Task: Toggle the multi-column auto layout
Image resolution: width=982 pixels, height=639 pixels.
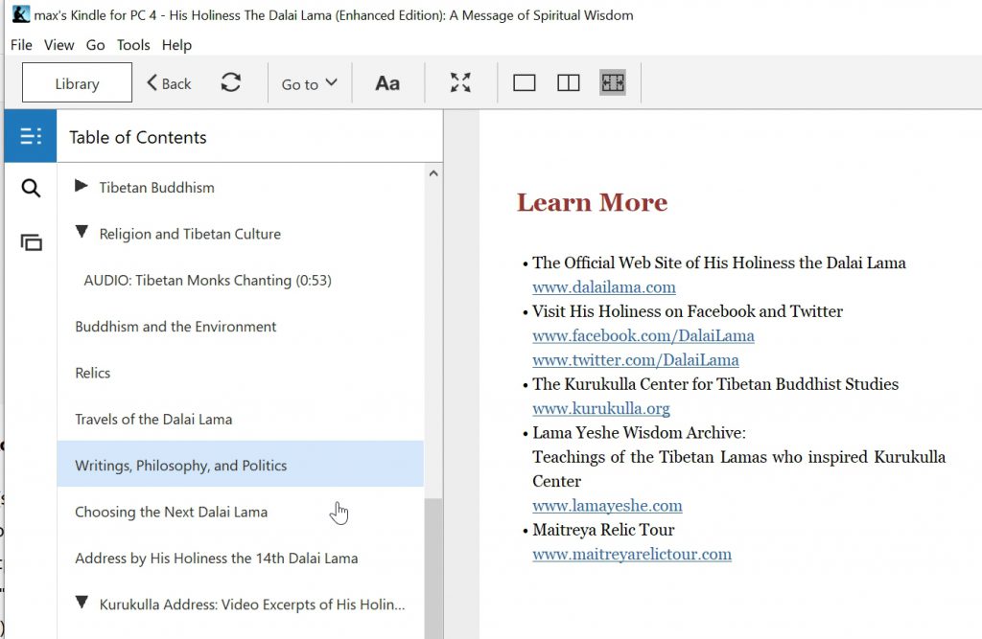Action: [613, 83]
